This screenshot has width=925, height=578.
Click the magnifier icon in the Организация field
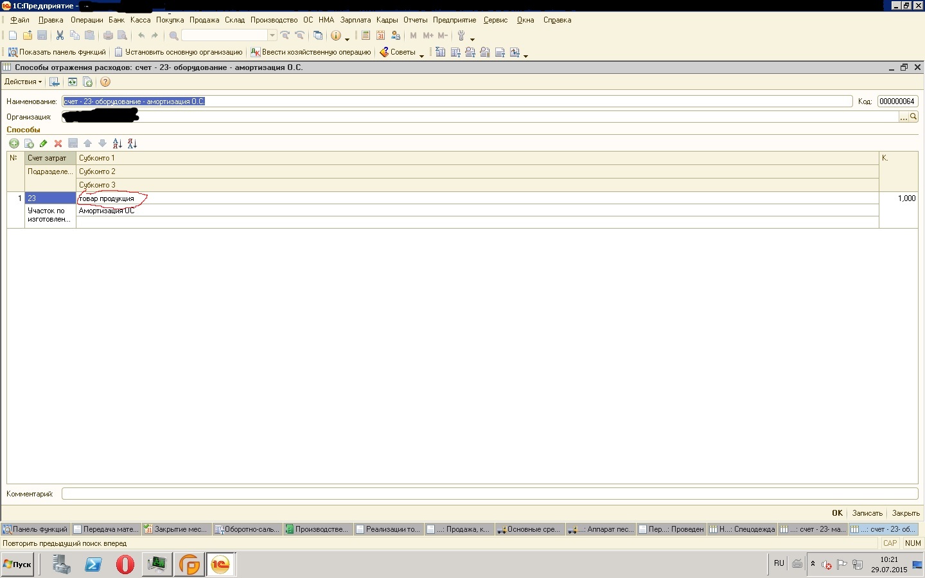(x=913, y=117)
